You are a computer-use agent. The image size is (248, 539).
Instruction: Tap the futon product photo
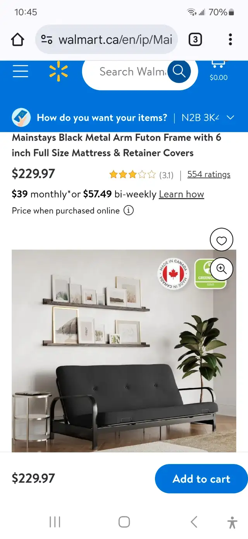[x=124, y=351]
